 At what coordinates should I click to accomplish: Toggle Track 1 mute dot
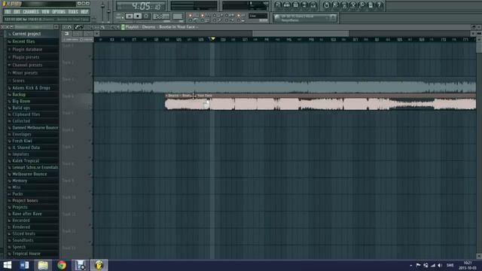point(90,56)
